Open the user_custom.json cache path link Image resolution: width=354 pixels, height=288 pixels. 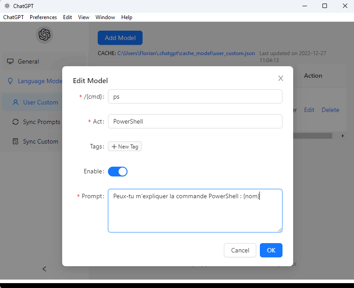pos(186,53)
